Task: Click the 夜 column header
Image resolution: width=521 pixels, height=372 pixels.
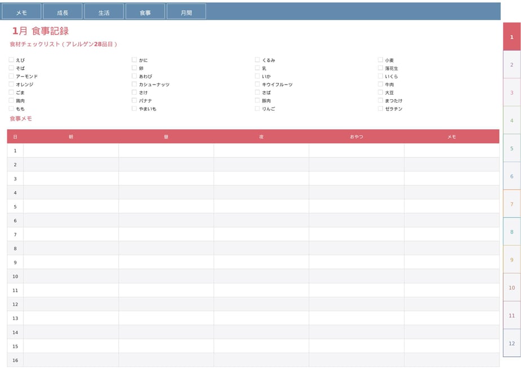Action: coord(262,136)
